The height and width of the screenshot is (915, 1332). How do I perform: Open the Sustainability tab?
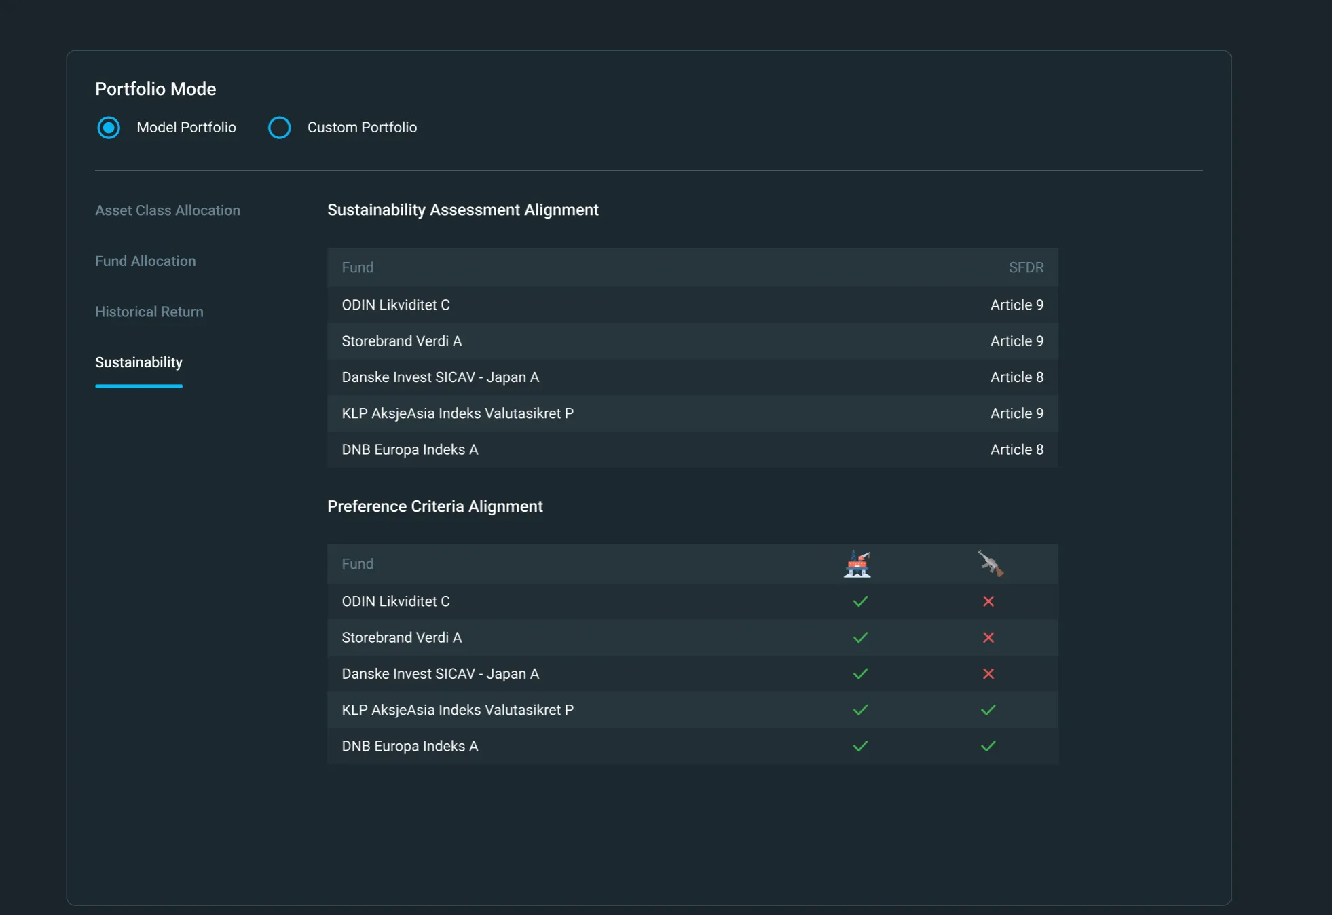click(138, 362)
